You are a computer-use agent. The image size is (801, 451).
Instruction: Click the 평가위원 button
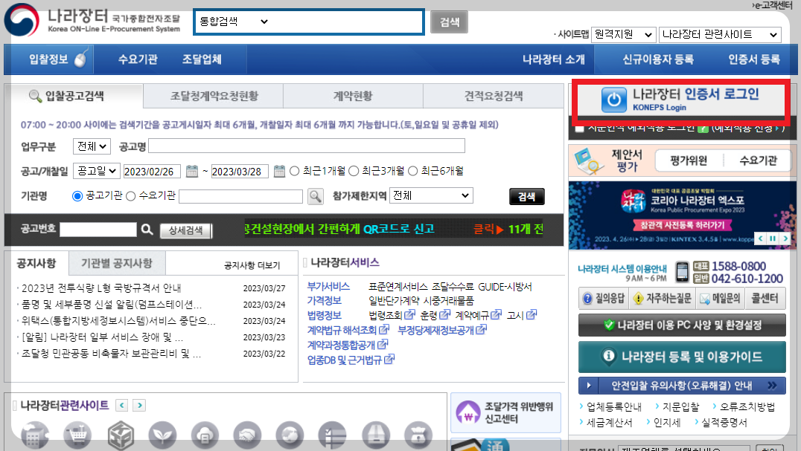tap(689, 161)
